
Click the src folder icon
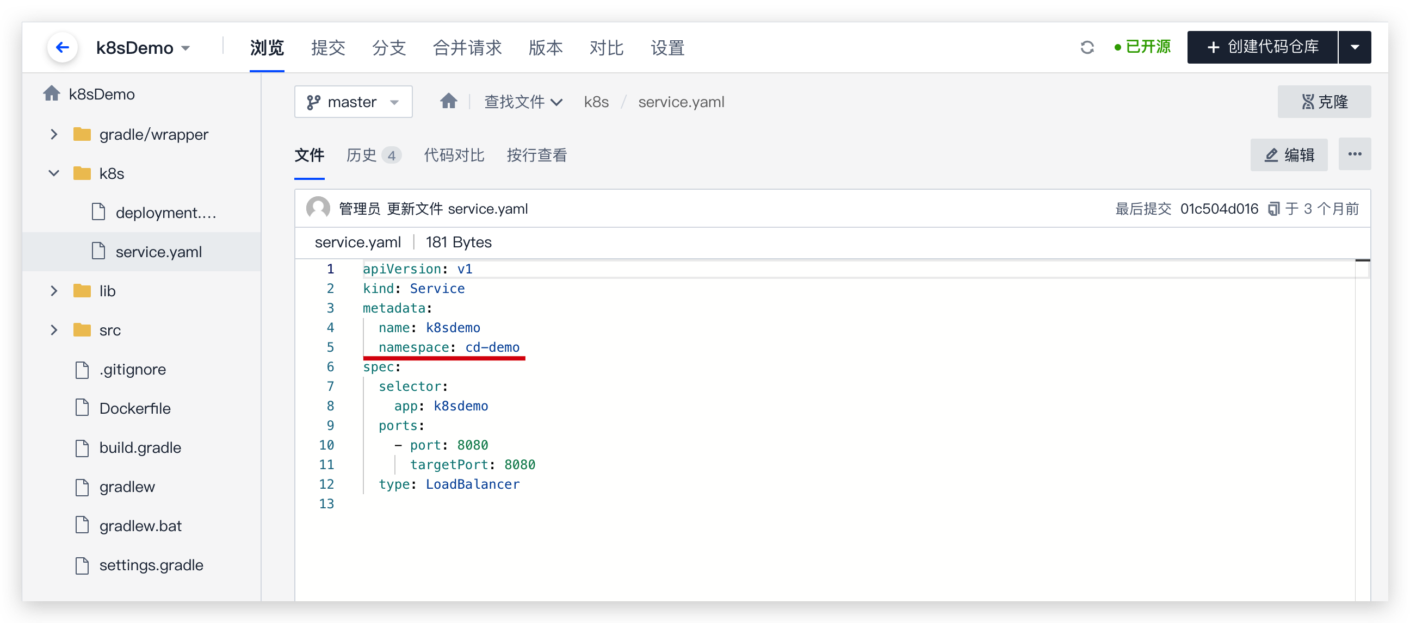pos(82,330)
